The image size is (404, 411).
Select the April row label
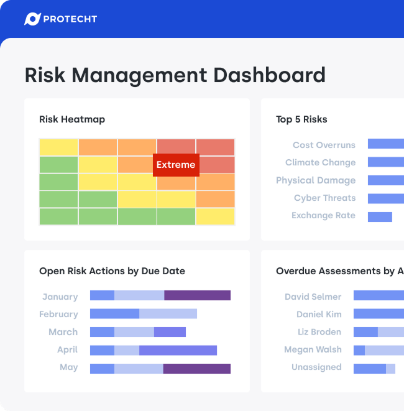67,349
